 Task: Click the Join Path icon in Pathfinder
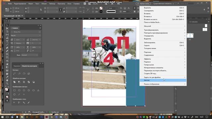pyautogui.click(x=14, y=74)
